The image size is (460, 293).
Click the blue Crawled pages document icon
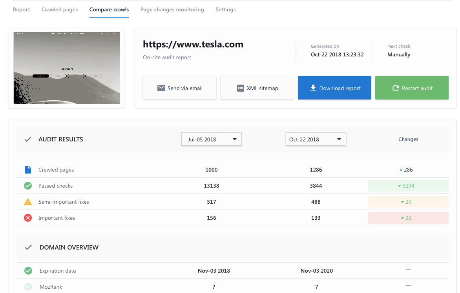(28, 170)
